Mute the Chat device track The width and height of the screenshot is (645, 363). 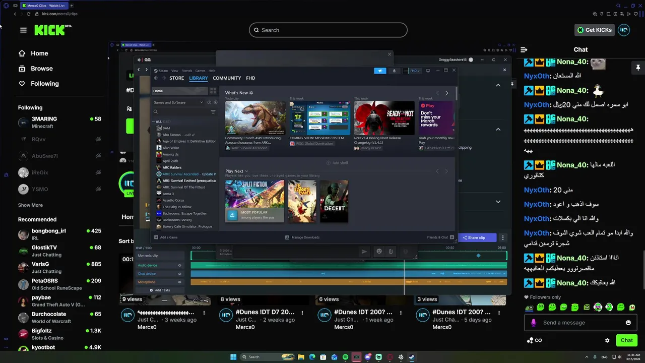click(179, 274)
